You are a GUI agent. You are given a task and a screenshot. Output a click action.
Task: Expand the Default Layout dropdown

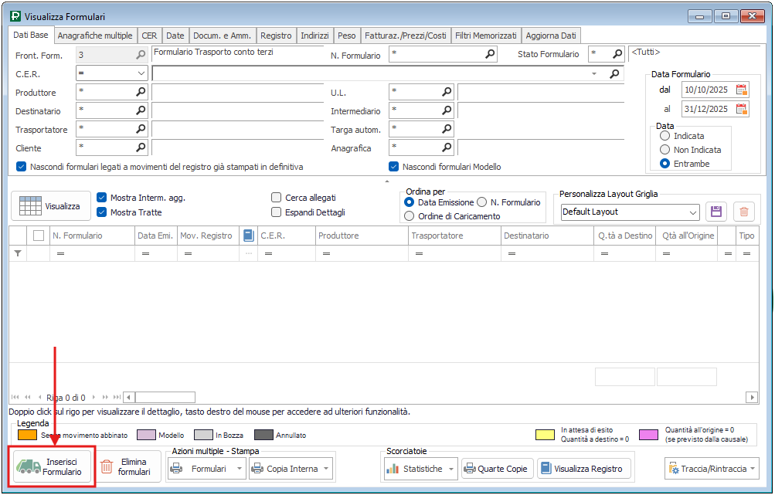click(x=692, y=212)
